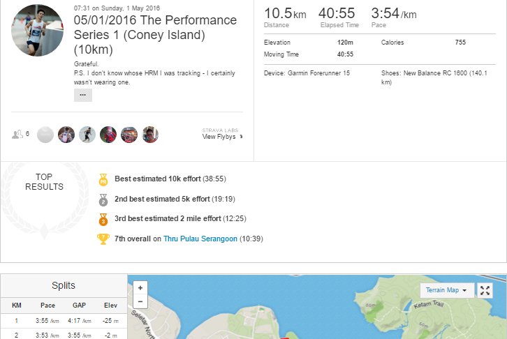Zoom out on the map

point(140,301)
